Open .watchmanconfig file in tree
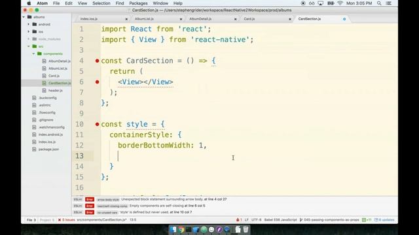 [x=51, y=127]
